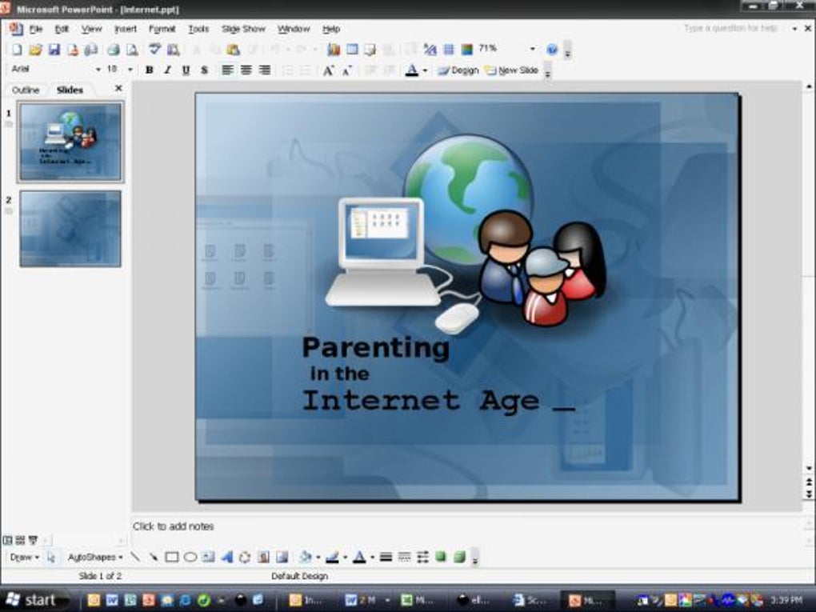The width and height of the screenshot is (816, 612).
Task: Click the Print icon in the toolbar
Action: pyautogui.click(x=114, y=50)
